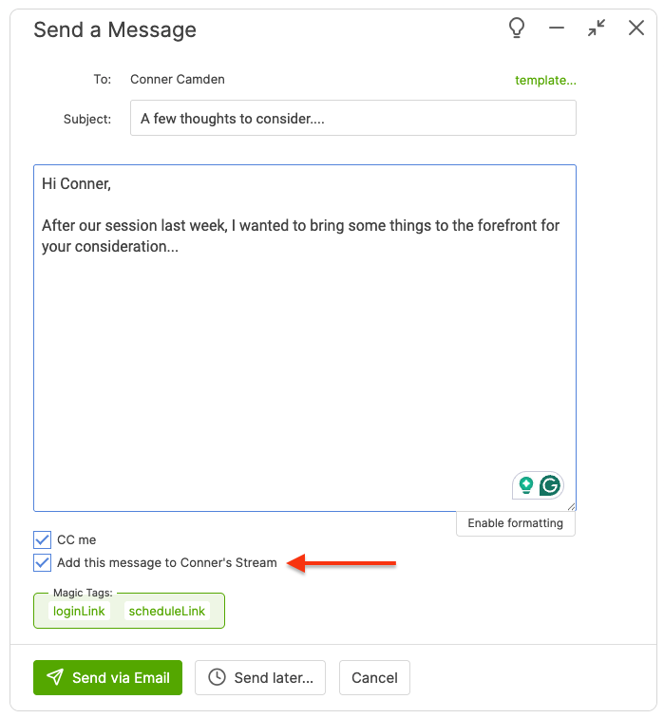
Task: Click the collapse arrows icon
Action: click(x=597, y=28)
